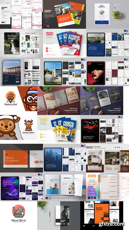Click the 'PRODUCT CATALOG' heading text
This screenshot has height=230, width=129.
[x=30, y=33]
